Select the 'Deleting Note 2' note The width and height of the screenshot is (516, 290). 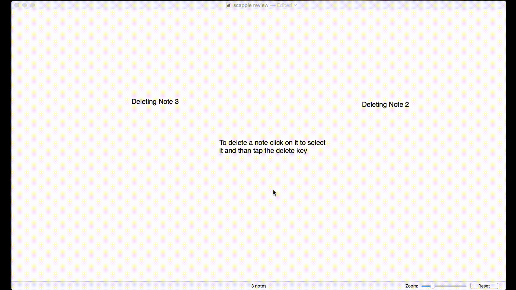click(385, 104)
